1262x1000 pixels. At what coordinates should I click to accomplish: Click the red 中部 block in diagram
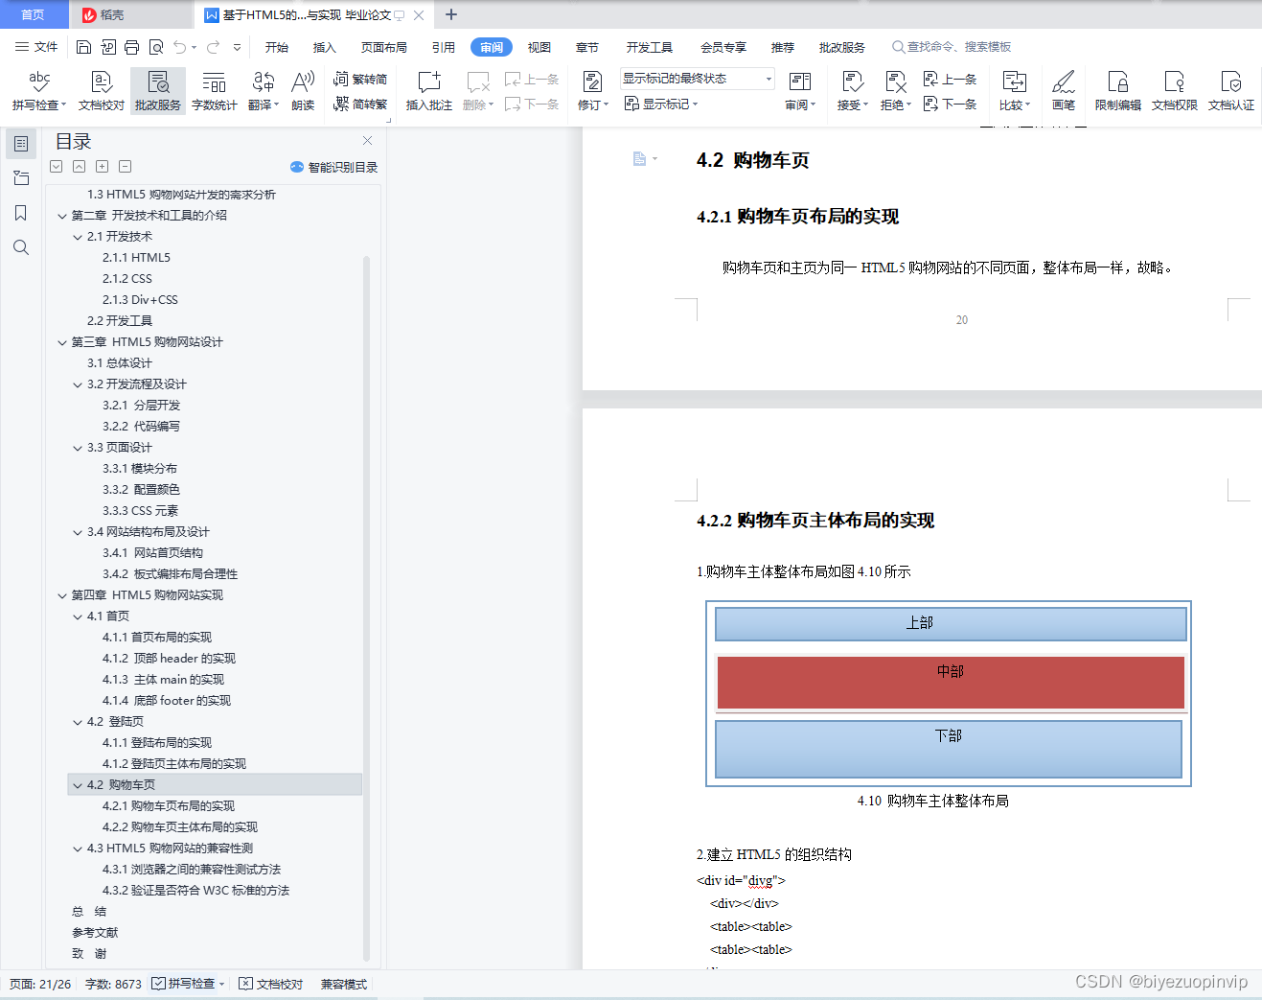pyautogui.click(x=951, y=683)
